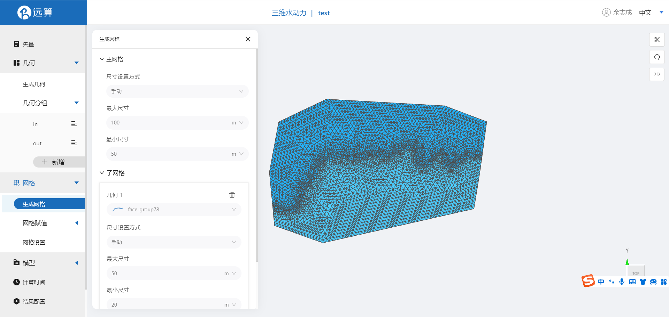Image resolution: width=669 pixels, height=317 pixels.
Task: Open options icon for group out
Action: (x=74, y=143)
